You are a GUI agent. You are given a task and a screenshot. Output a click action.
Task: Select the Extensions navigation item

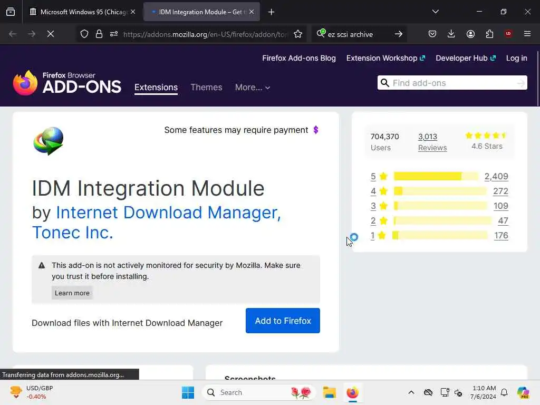click(156, 87)
